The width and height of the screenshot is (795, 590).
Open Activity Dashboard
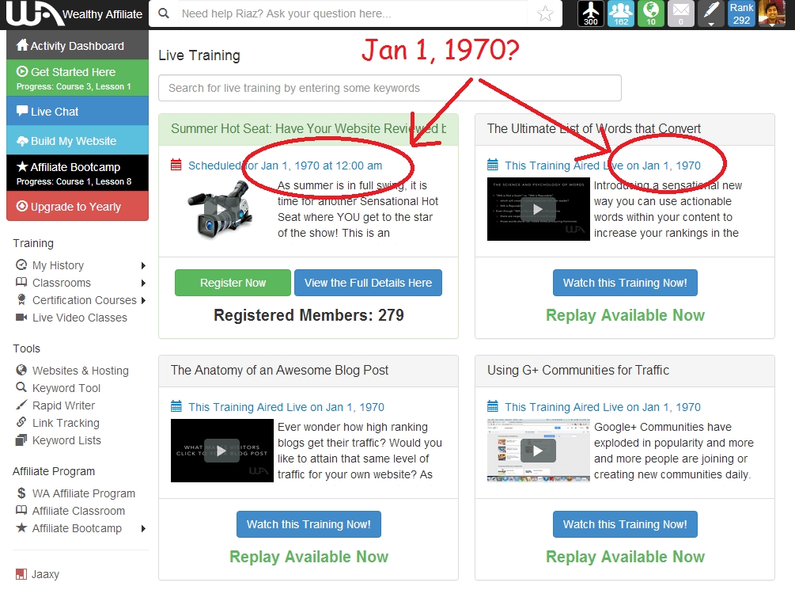coord(78,45)
